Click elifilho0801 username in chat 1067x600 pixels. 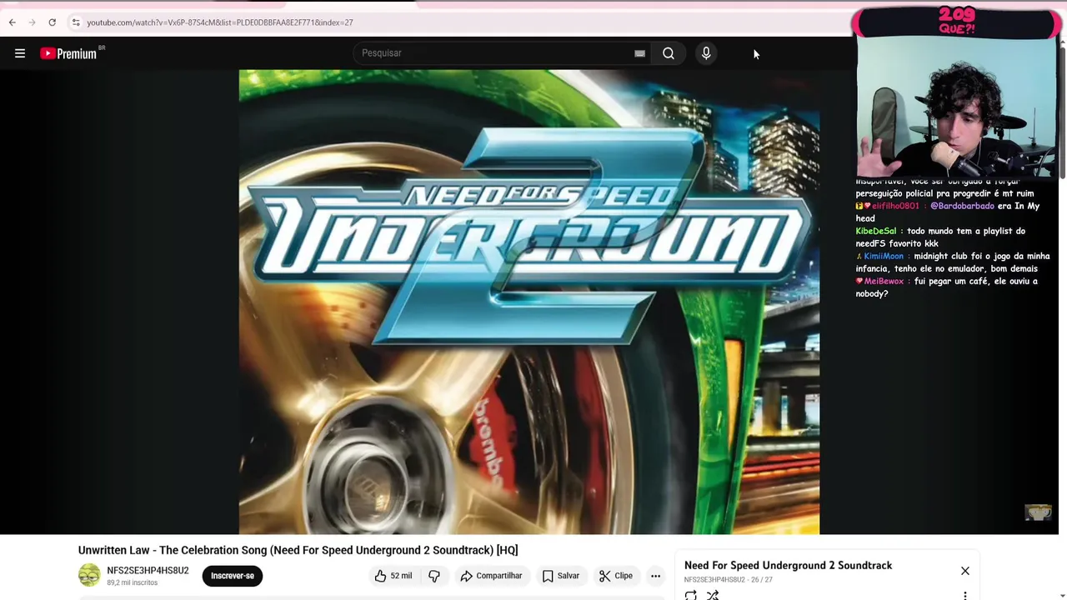tap(895, 206)
